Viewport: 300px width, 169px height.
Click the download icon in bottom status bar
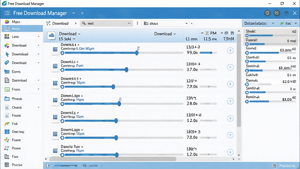click(x=48, y=166)
